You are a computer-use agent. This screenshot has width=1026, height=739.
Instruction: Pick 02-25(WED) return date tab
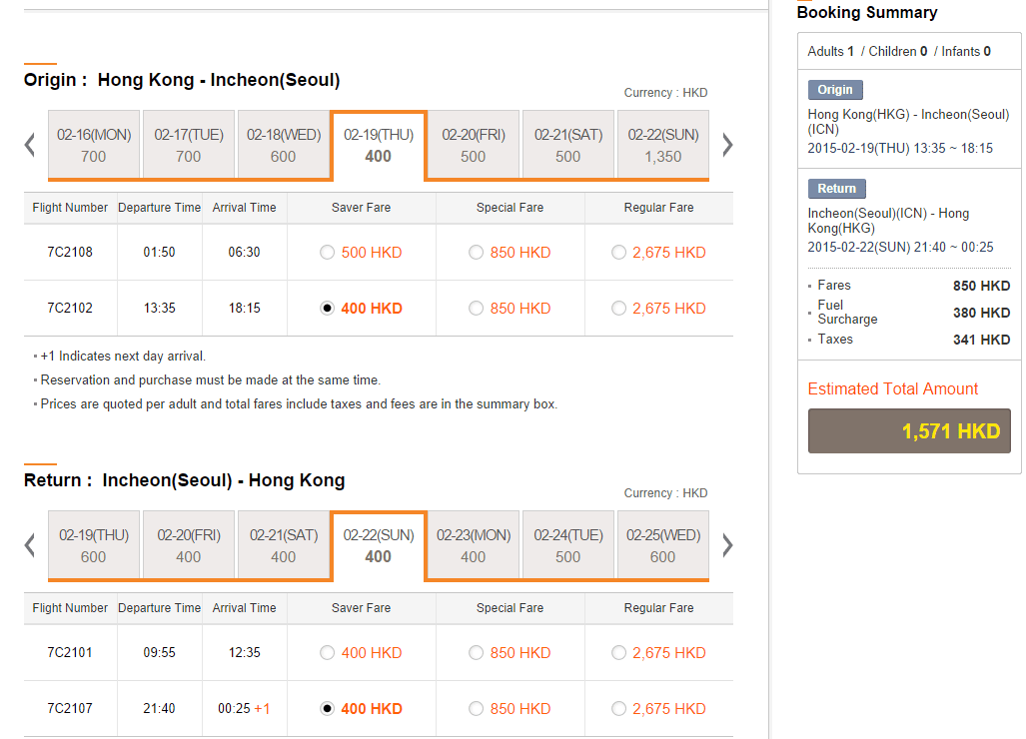pyautogui.click(x=663, y=545)
